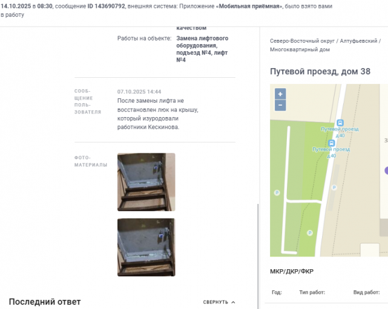Click Многоквартирный дом breadcrumb
The width and height of the screenshot is (388, 309).
[300, 49]
